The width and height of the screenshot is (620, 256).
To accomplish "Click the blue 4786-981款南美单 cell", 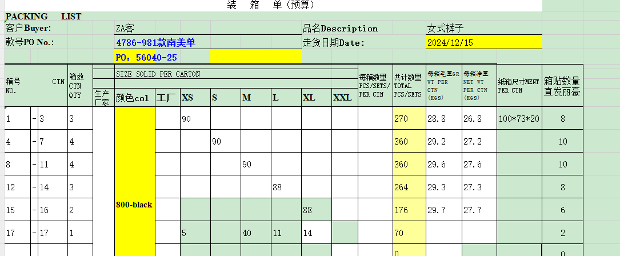I will pos(155,42).
